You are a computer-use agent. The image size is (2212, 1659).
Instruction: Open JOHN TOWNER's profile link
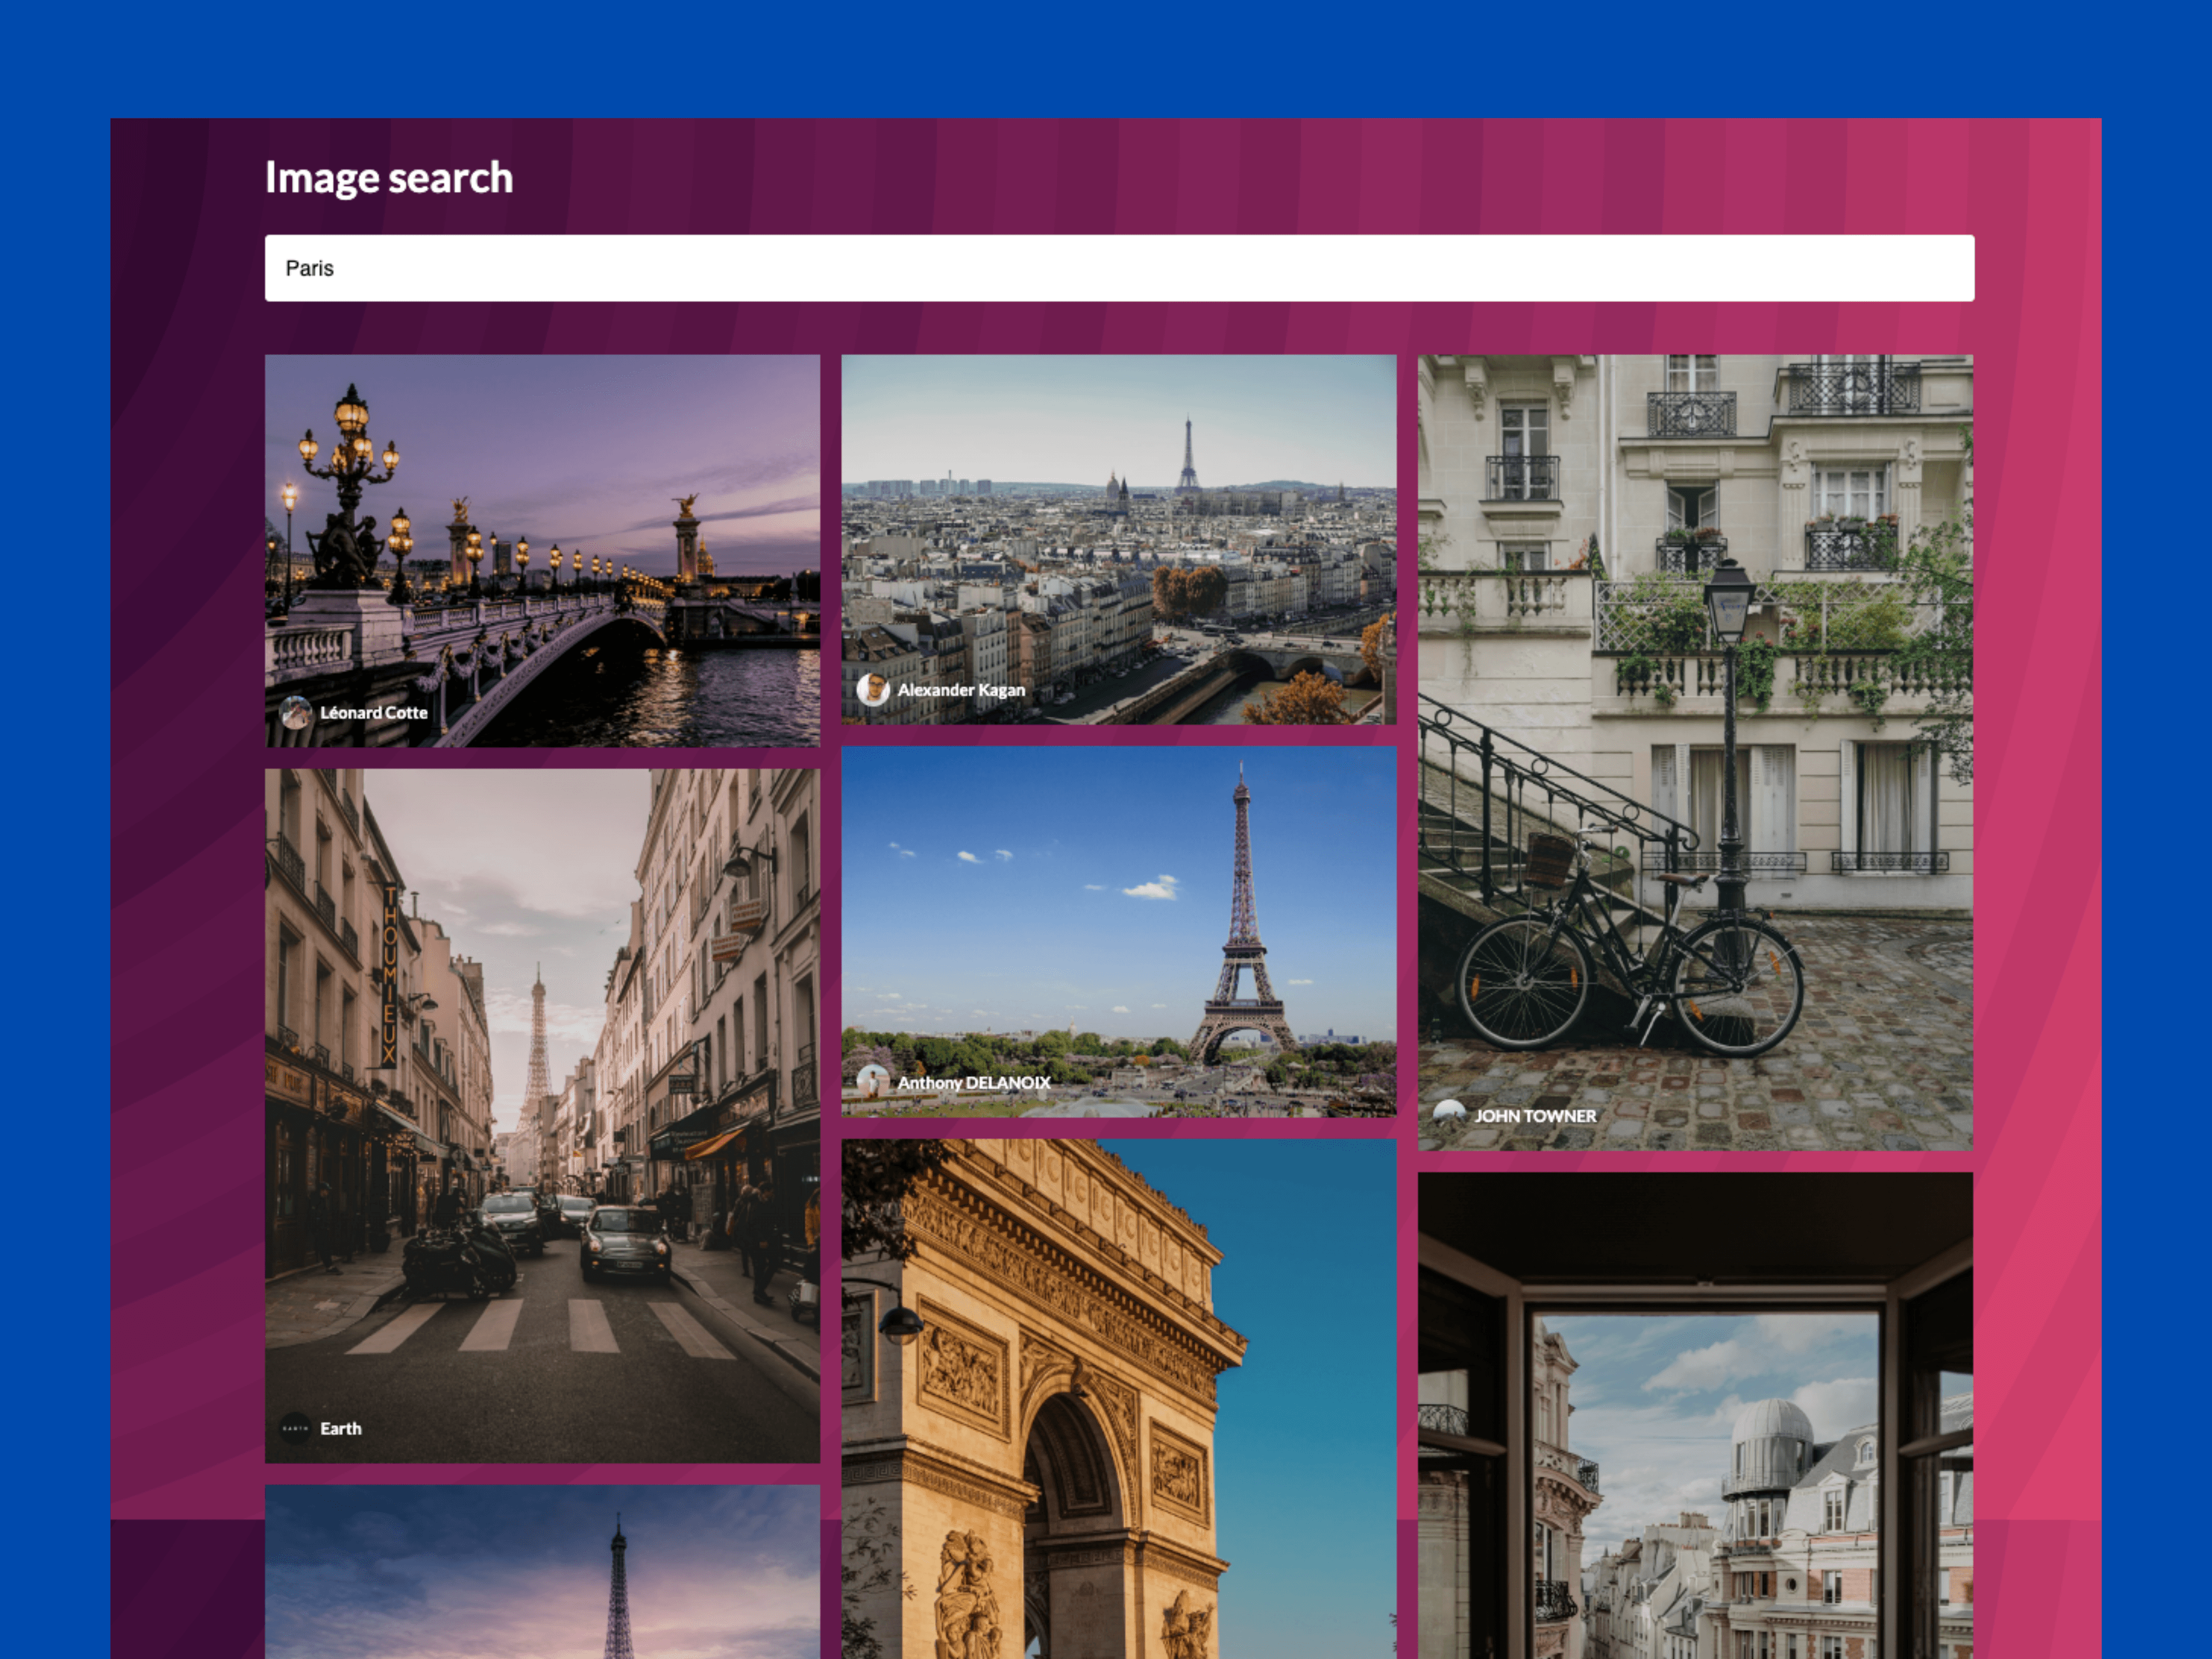point(1536,1116)
